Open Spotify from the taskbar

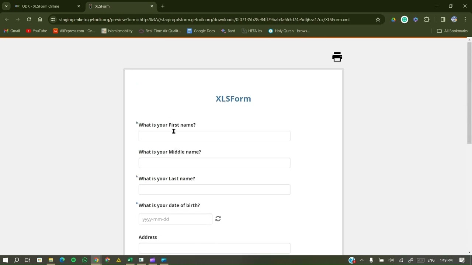pyautogui.click(x=73, y=260)
